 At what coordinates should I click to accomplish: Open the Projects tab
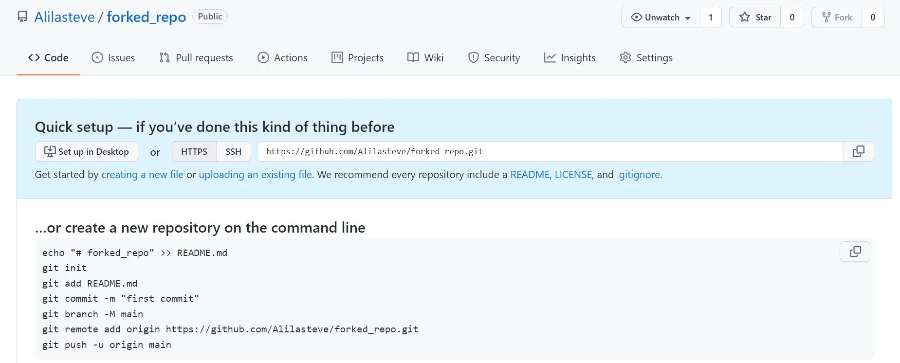[x=358, y=57]
